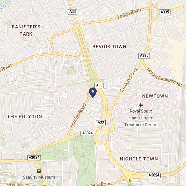
Task: Click the A335 shield at Lodge Road junction
Action: (165, 12)
